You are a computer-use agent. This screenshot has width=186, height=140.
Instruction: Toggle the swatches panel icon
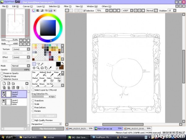click(x=50, y=11)
